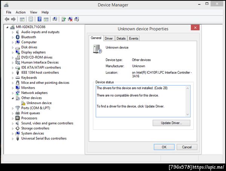Click the Display adapters icon
Viewport: 226px width, 171px height.
18,52
